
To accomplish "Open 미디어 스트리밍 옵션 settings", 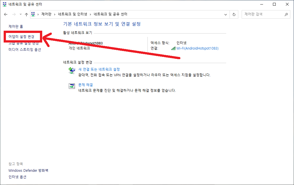I will pos(25,49).
